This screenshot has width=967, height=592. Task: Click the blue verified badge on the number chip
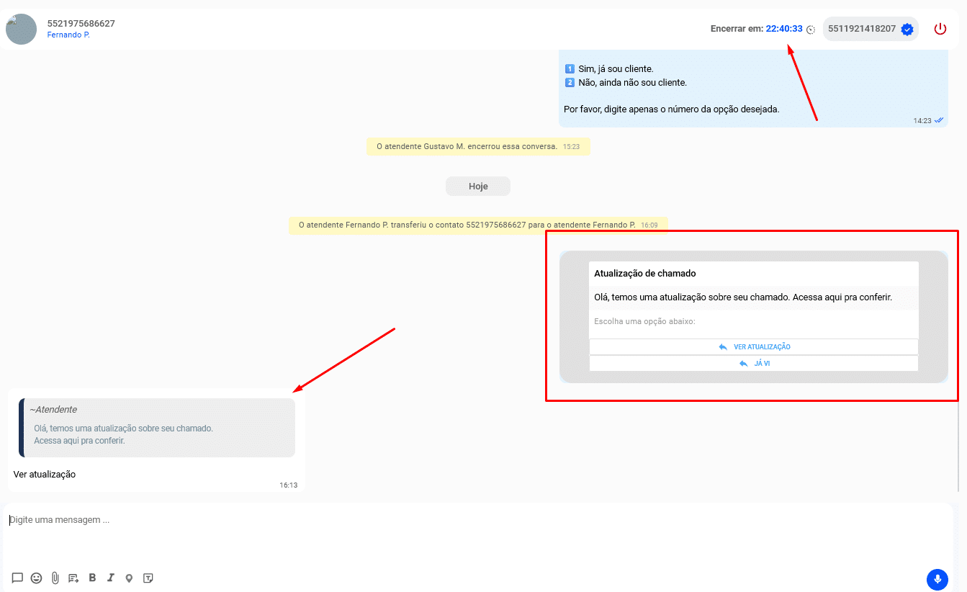click(907, 29)
